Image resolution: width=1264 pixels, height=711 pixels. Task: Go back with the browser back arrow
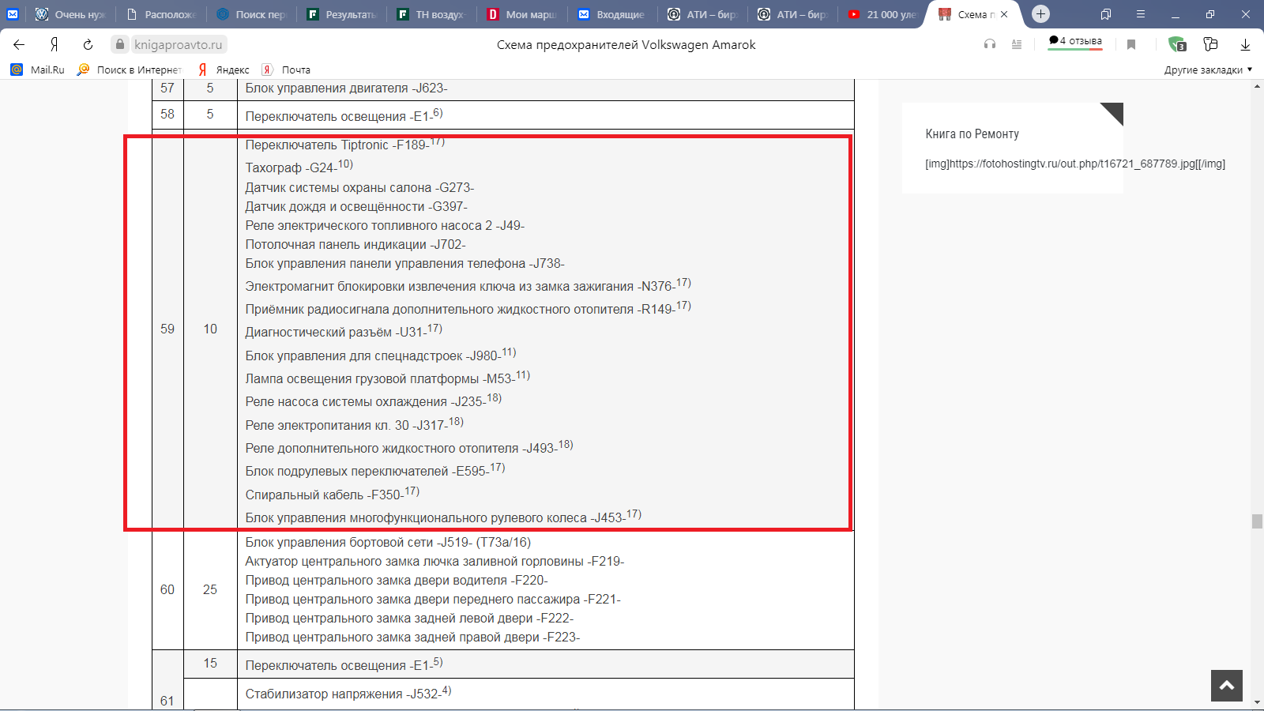[19, 45]
